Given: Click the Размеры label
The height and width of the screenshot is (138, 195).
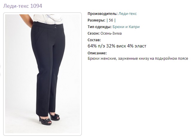Looking at the screenshot, I should (x=96, y=20).
